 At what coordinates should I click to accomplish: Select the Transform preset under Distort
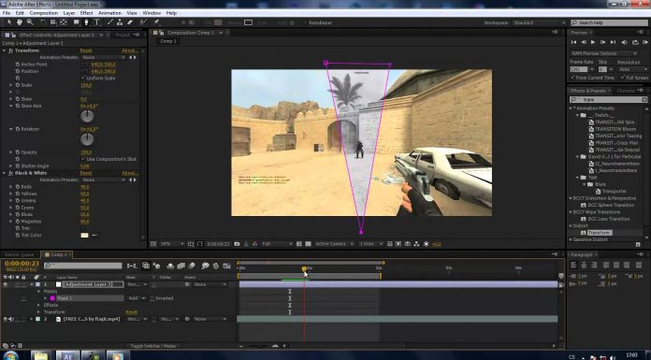600,233
